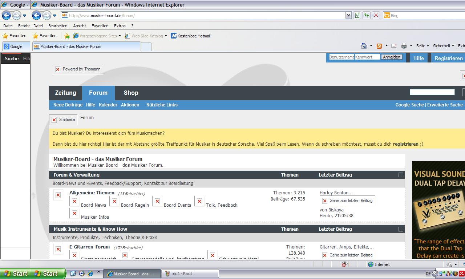Open the Erweiterte Suche link
This screenshot has height=279, width=465.
445,105
